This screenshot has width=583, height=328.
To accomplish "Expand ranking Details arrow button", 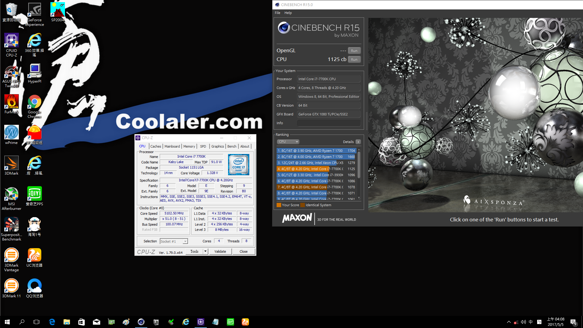I will click(x=358, y=142).
